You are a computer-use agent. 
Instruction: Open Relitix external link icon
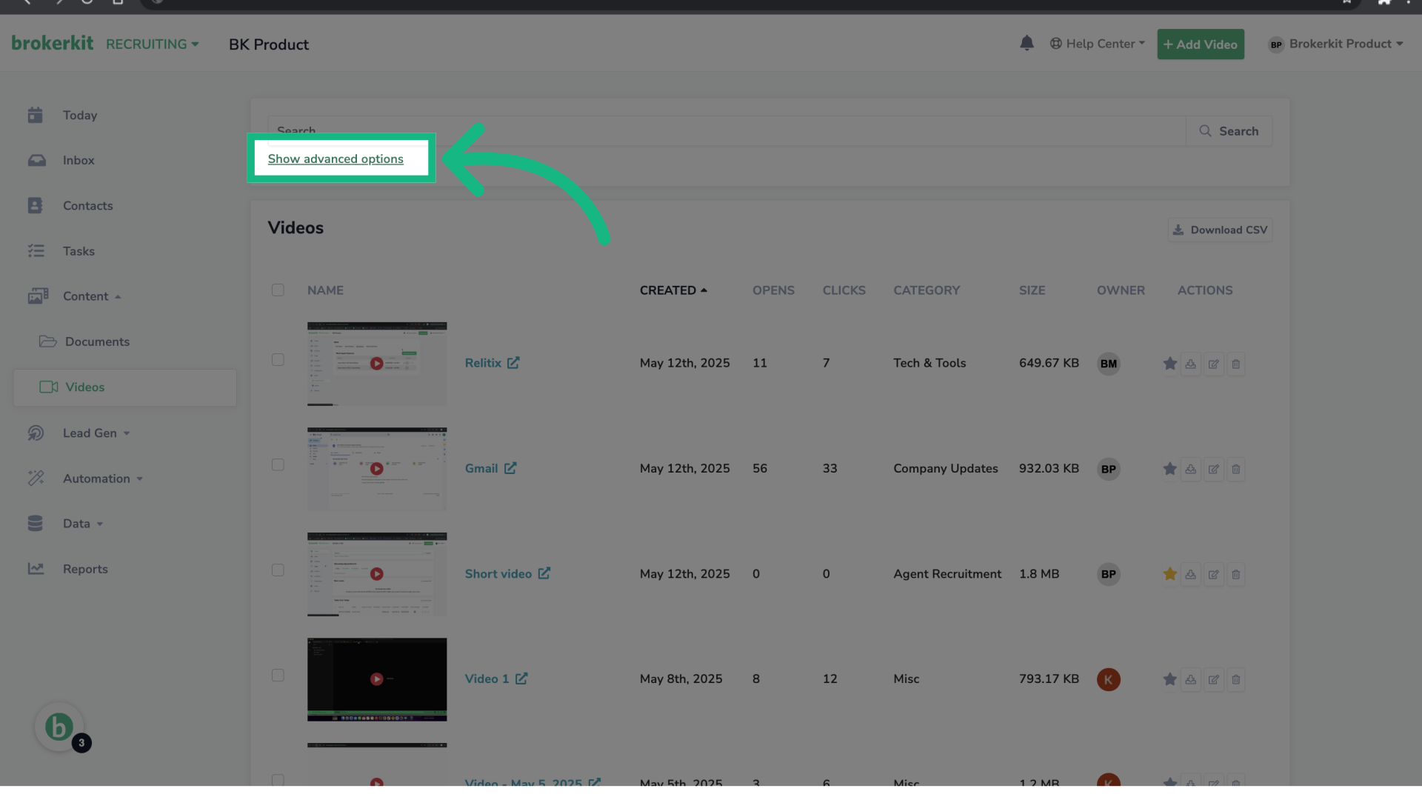513,363
